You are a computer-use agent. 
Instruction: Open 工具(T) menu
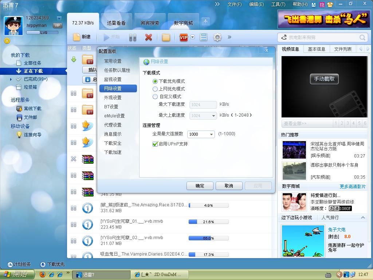278,4
